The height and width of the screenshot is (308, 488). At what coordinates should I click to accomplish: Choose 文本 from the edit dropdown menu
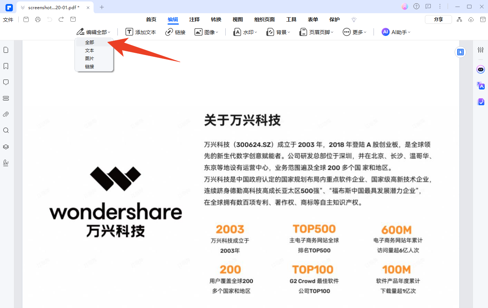(89, 50)
